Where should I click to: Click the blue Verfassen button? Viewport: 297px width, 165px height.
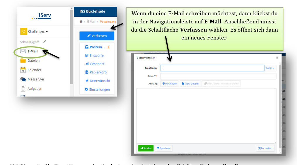point(97,36)
